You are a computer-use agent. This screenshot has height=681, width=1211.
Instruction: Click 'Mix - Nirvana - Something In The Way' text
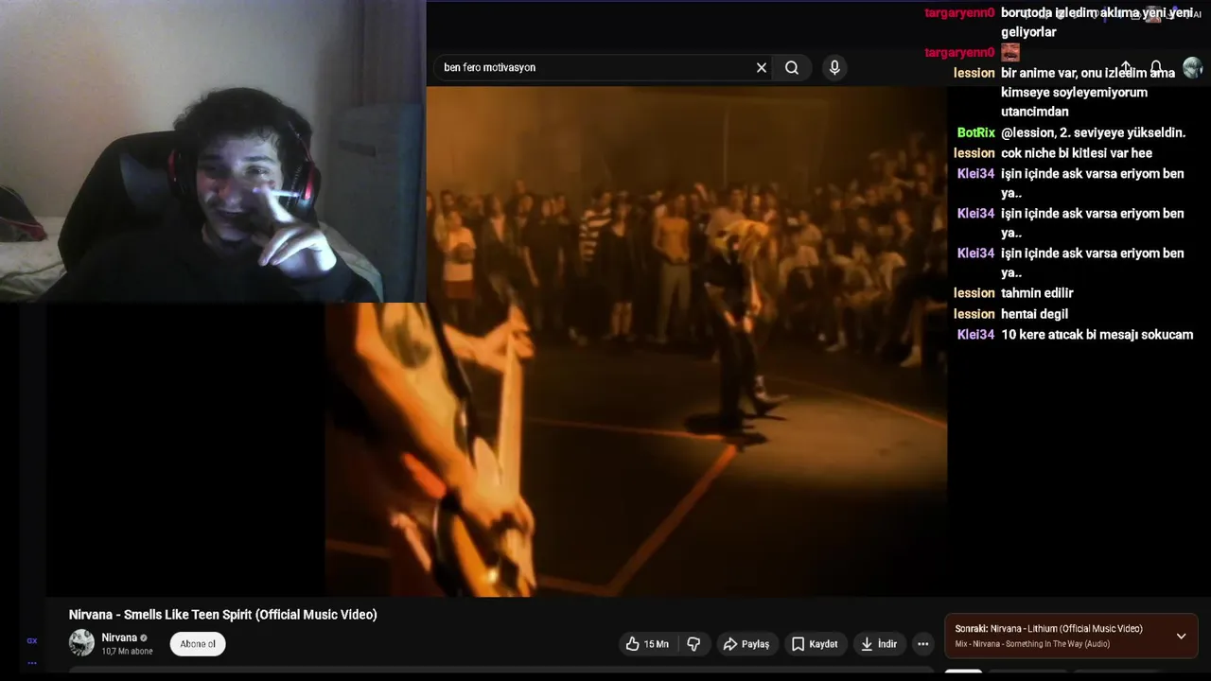coord(1032,644)
